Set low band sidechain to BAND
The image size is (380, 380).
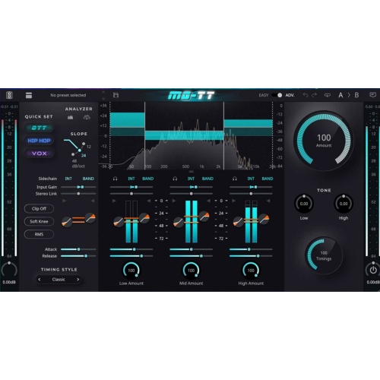point(148,179)
